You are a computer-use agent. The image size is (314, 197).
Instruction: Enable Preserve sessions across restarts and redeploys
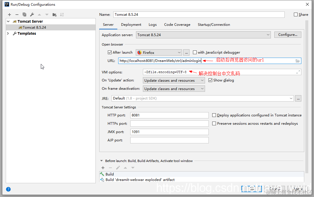point(214,124)
